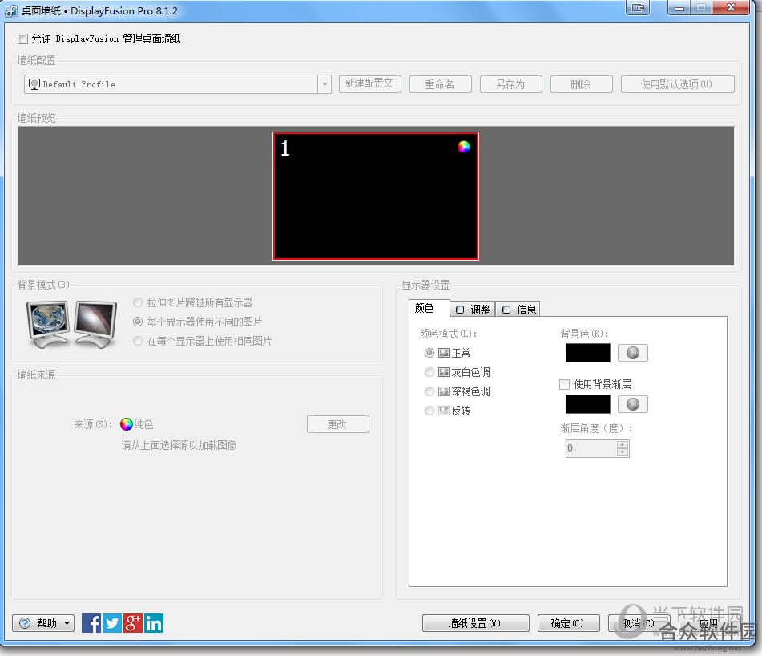Click the 重命名 button
This screenshot has height=656, width=762.
[440, 84]
